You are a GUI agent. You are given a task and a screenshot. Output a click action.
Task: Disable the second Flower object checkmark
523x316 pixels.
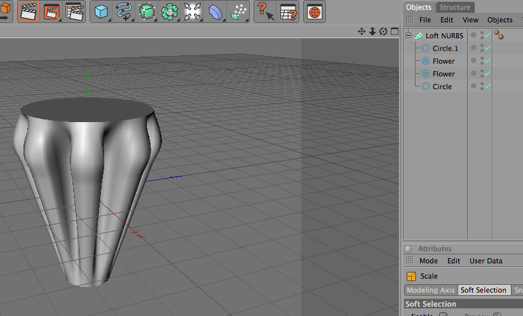(488, 73)
